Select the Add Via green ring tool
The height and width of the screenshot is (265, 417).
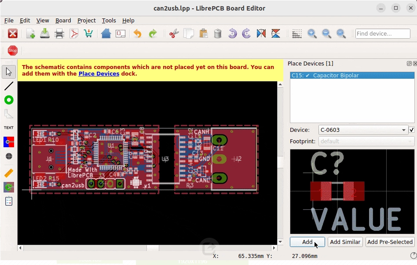9,100
